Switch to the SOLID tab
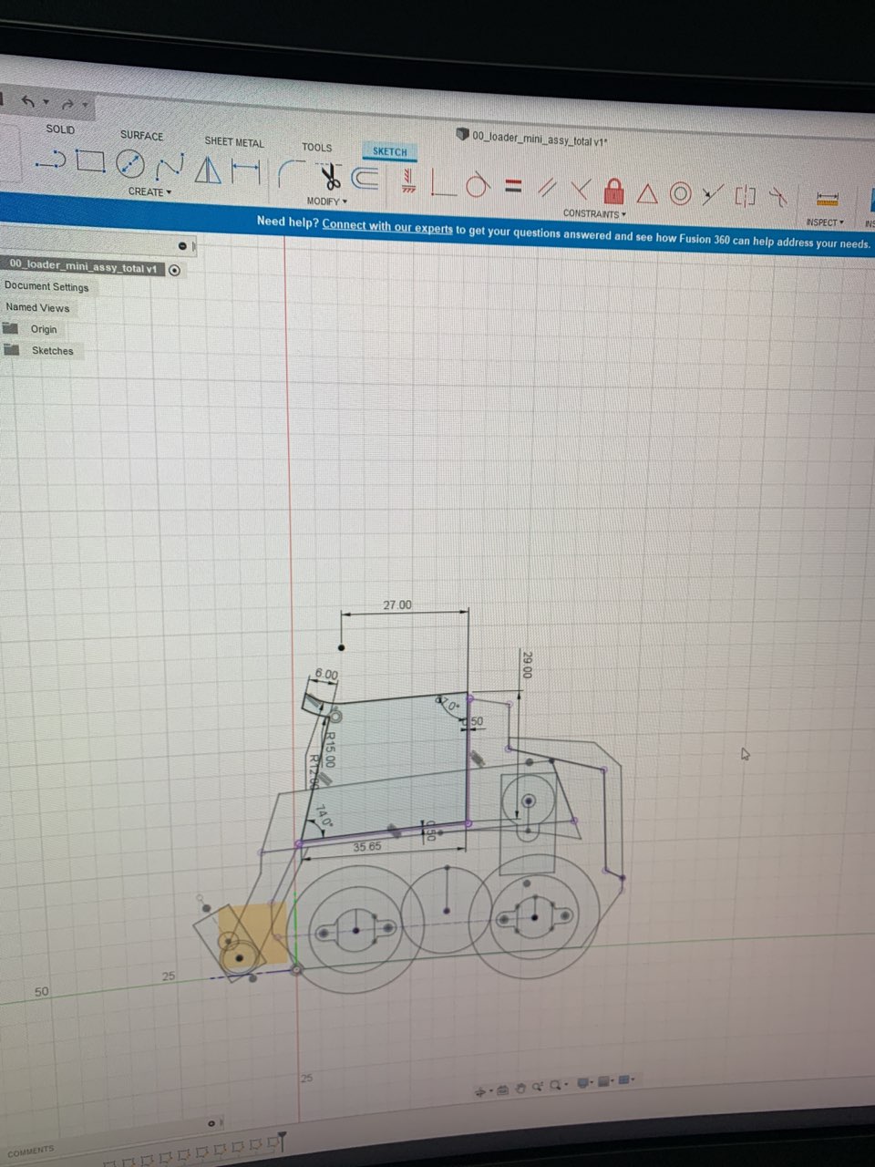The image size is (875, 1167). [60, 129]
